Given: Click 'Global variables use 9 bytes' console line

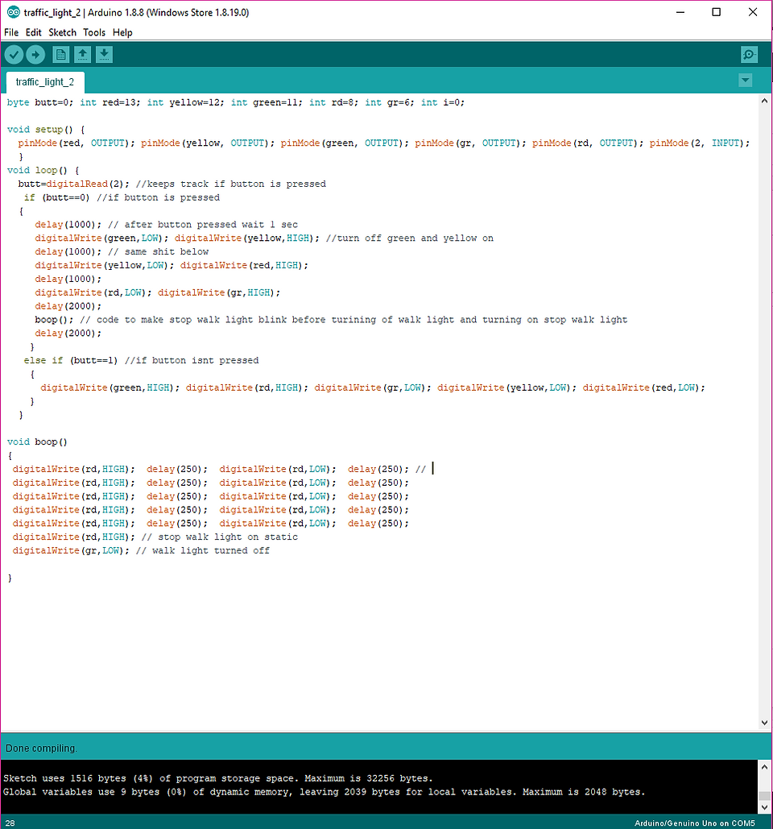Looking at the screenshot, I should (324, 792).
